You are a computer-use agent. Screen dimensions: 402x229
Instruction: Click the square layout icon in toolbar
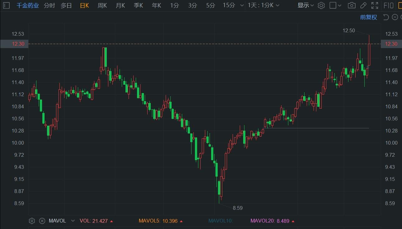(333, 5)
